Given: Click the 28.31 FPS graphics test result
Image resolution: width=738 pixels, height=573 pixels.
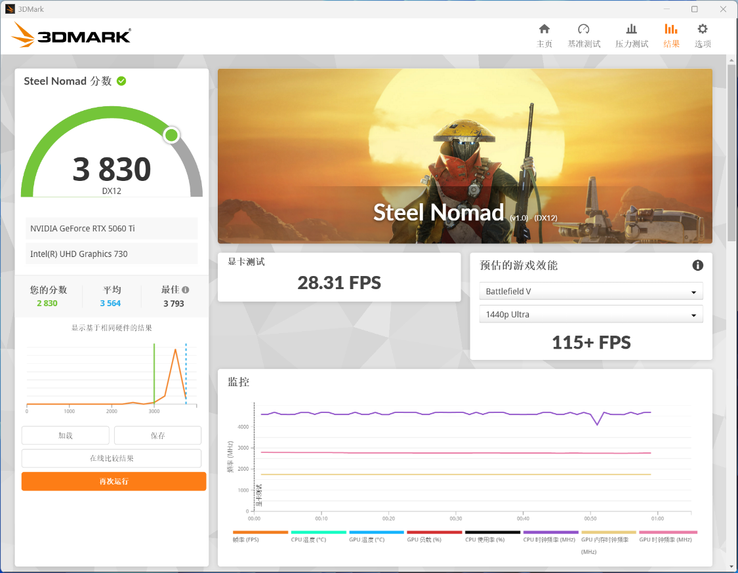Looking at the screenshot, I should [x=339, y=283].
